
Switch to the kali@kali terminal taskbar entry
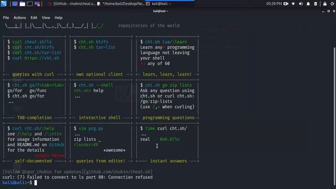point(170,4)
